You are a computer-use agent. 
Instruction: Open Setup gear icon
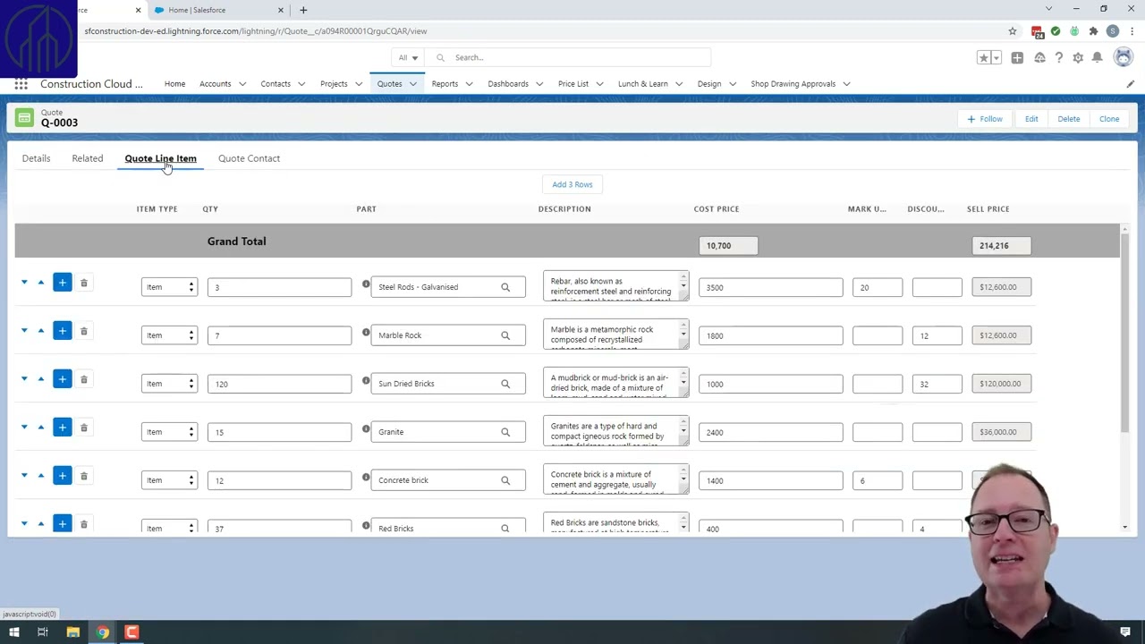point(1078,57)
